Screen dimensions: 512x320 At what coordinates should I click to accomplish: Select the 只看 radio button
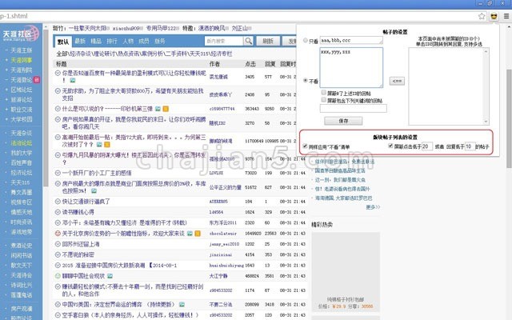(x=306, y=40)
